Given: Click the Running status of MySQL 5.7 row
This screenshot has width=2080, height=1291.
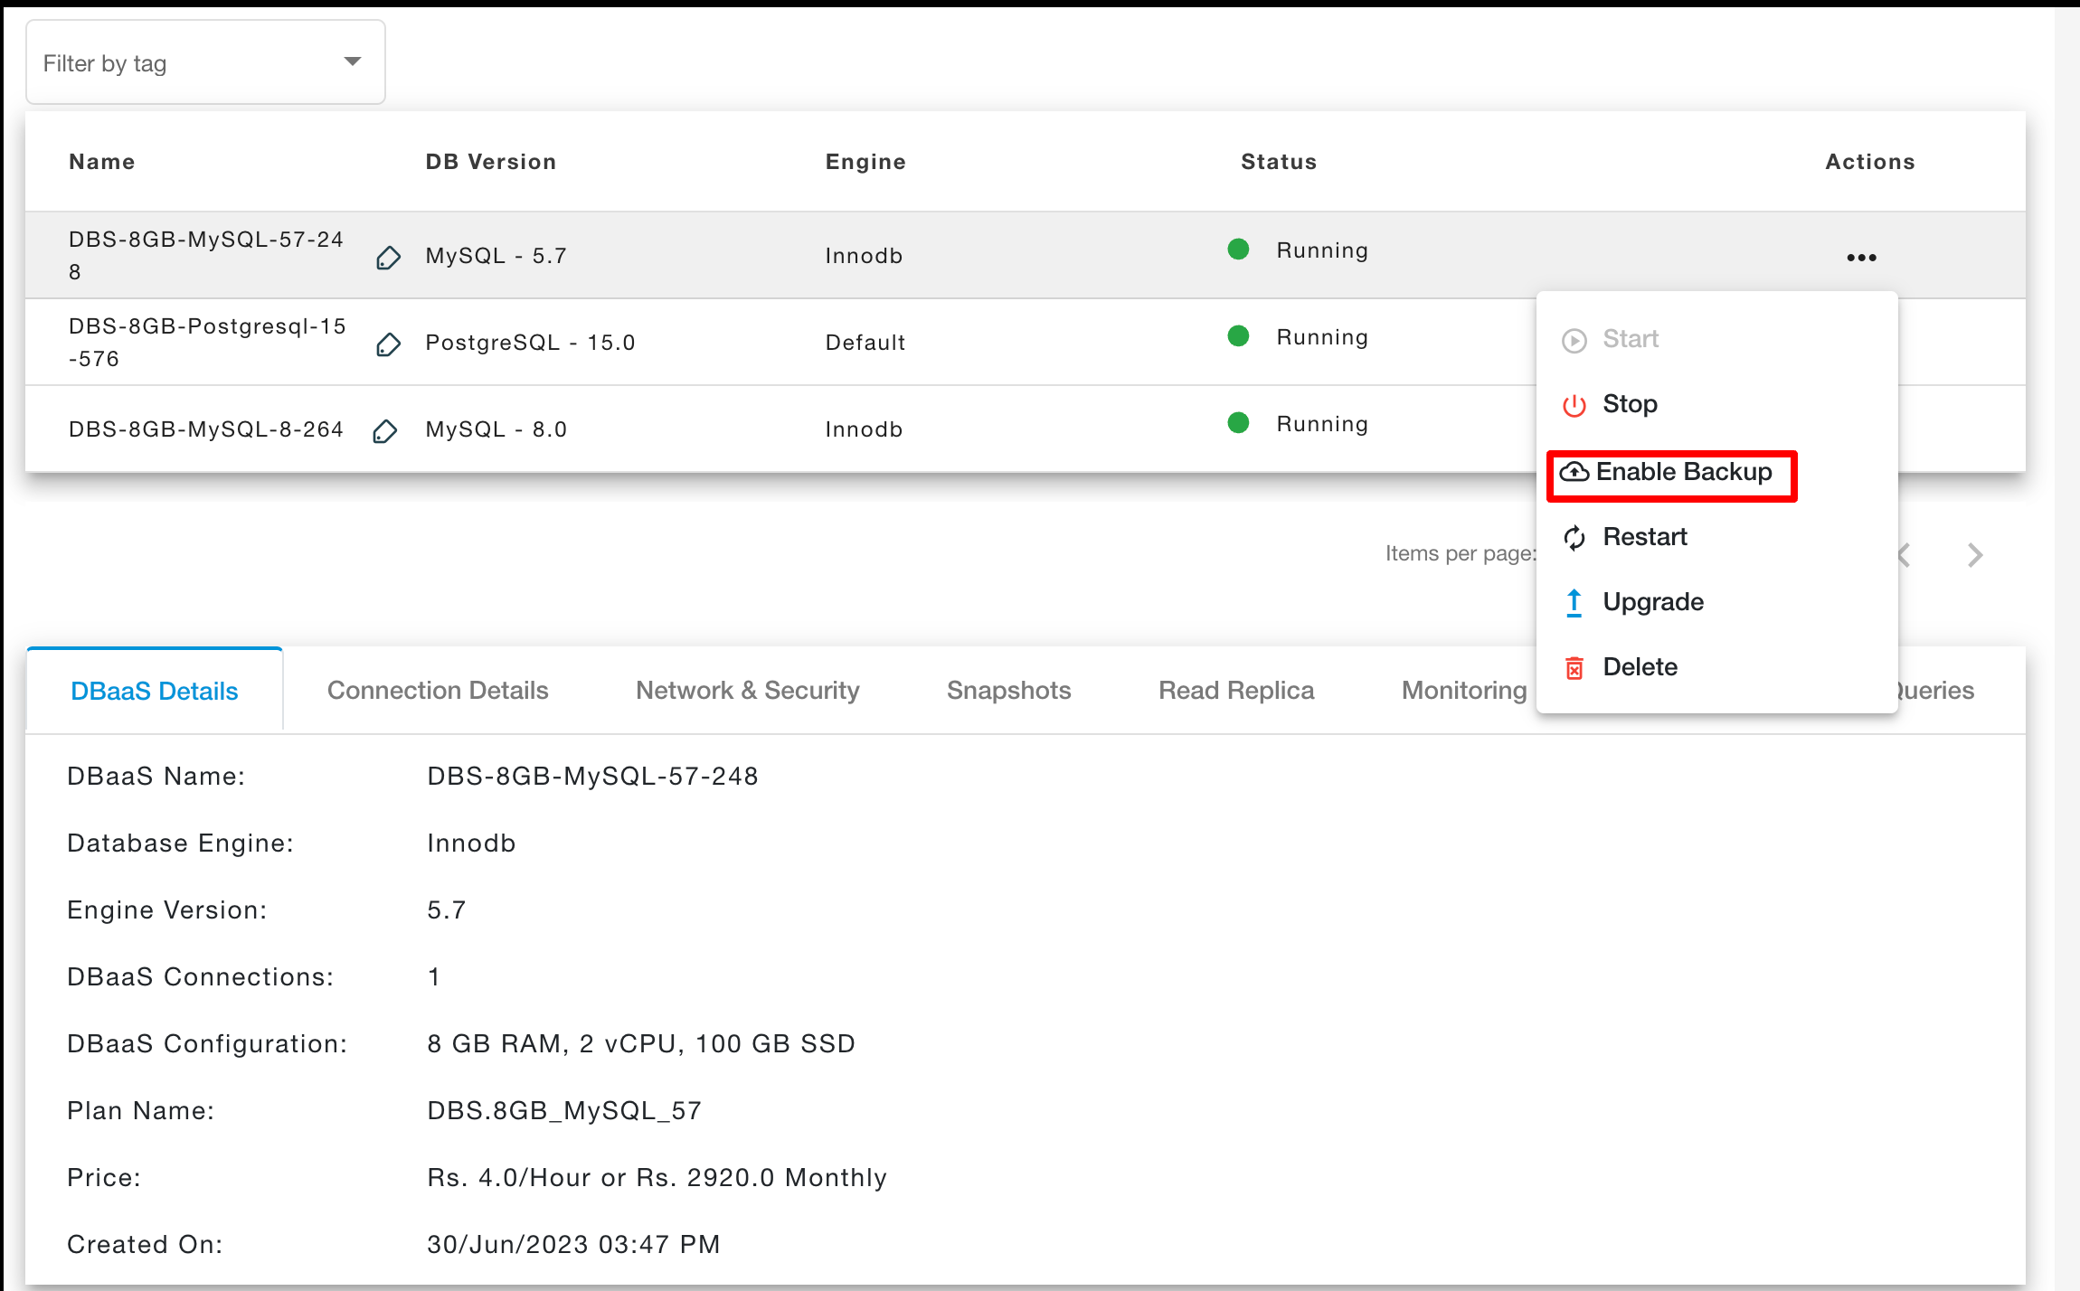Looking at the screenshot, I should [1322, 250].
